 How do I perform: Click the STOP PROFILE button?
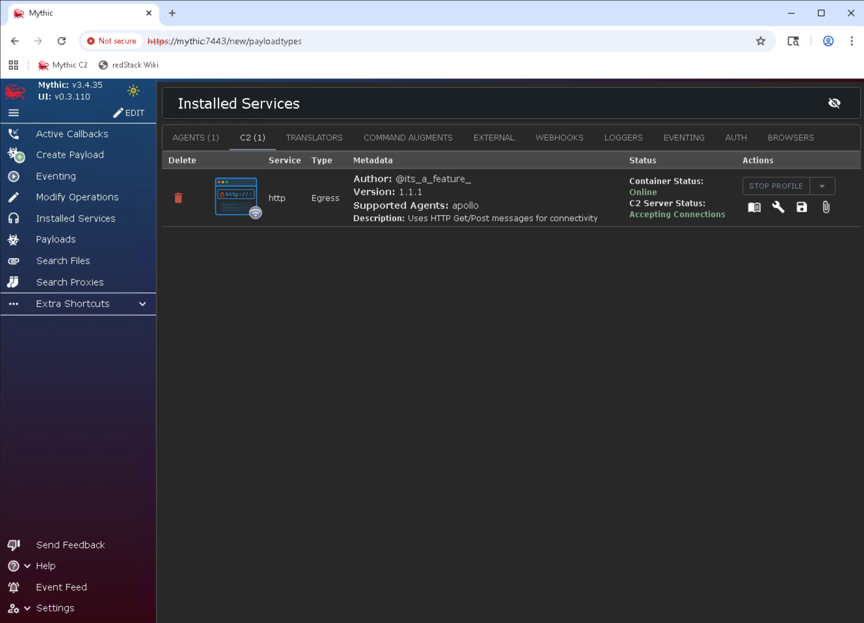[x=776, y=186]
